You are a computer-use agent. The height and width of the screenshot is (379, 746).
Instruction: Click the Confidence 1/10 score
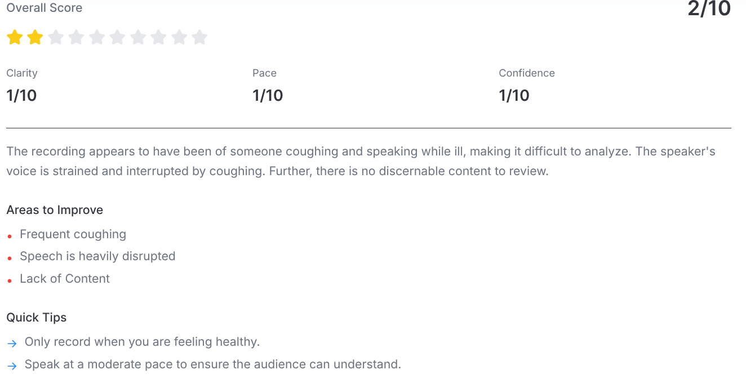[x=514, y=95]
